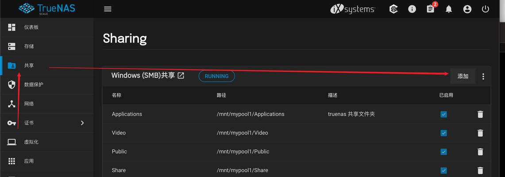Screen dimensions: 505x177
Task: Click the 名称 column header
Action: (116, 95)
